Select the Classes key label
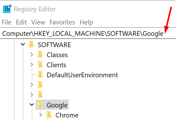Screen dimensions: 176x120 click(x=57, y=55)
